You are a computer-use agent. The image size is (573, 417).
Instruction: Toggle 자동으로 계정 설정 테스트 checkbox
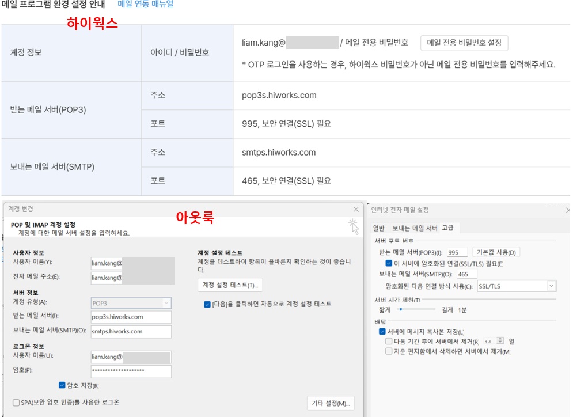[207, 304]
